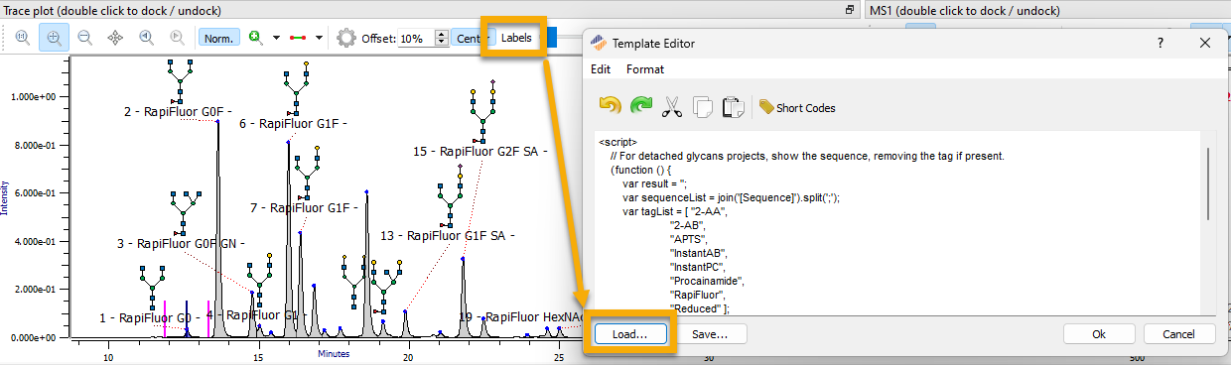The image size is (1231, 365).
Task: Click the reset zoom 1:1 icon
Action: (x=23, y=38)
